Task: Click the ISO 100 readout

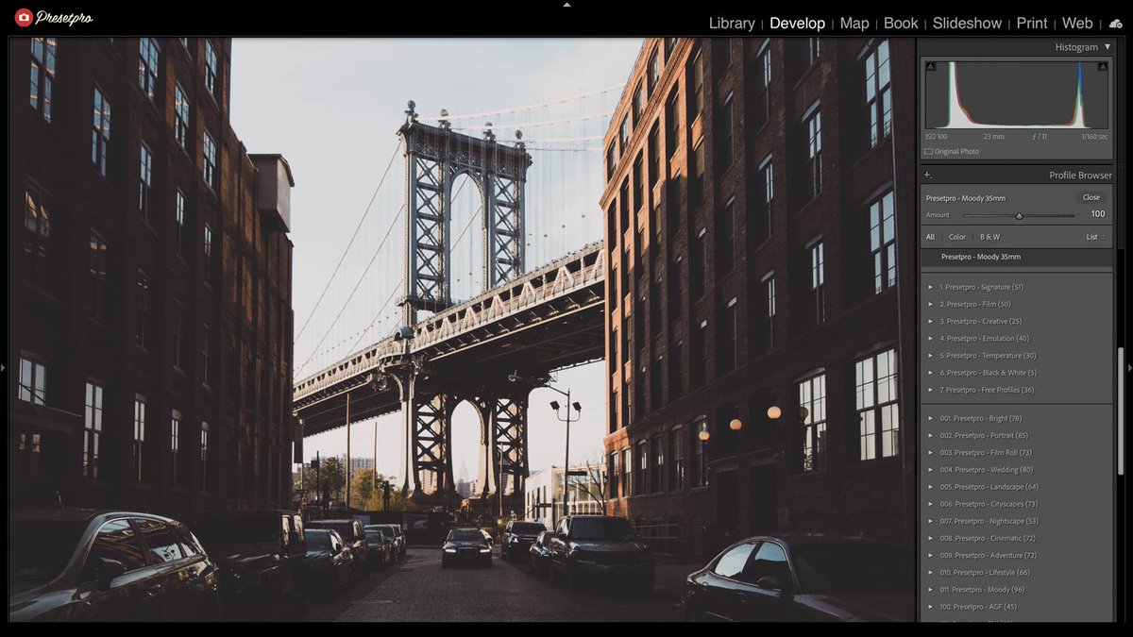Action: coord(938,136)
